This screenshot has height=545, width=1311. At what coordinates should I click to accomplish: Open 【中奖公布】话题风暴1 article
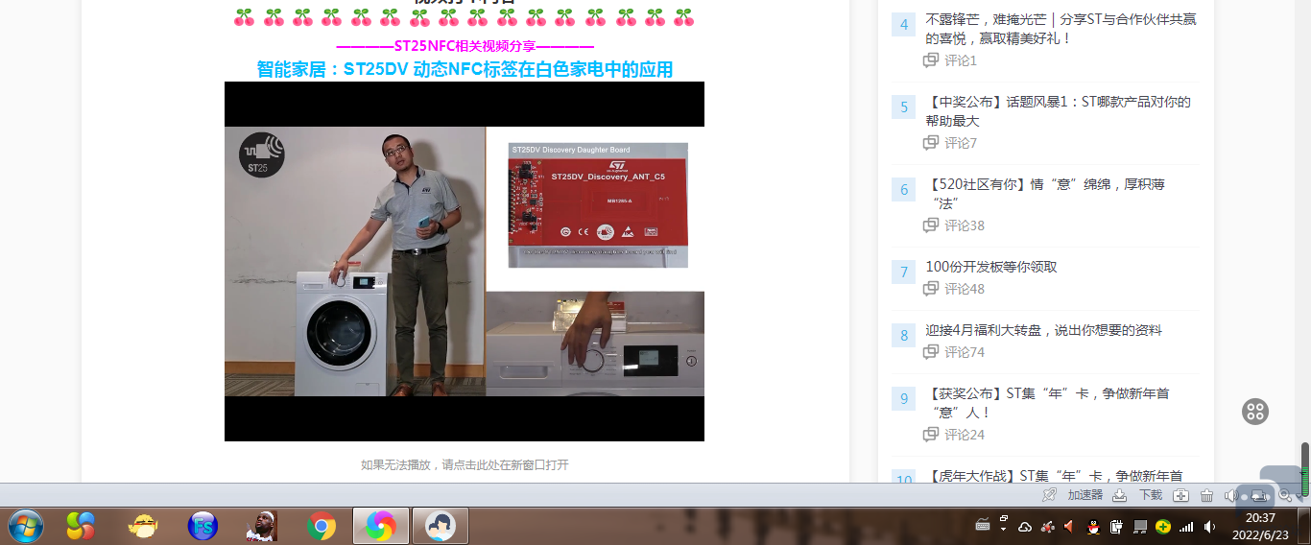(x=1058, y=111)
